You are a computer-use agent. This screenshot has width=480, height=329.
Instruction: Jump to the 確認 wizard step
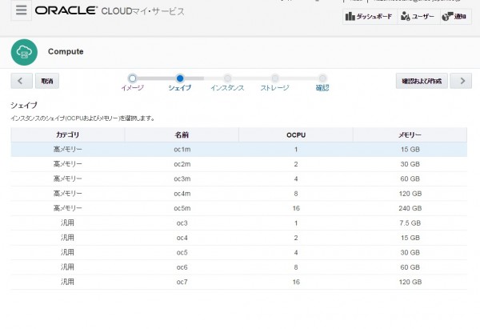pos(322,88)
